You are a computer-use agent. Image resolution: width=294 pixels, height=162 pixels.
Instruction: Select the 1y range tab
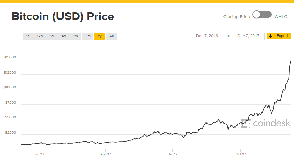coord(100,36)
